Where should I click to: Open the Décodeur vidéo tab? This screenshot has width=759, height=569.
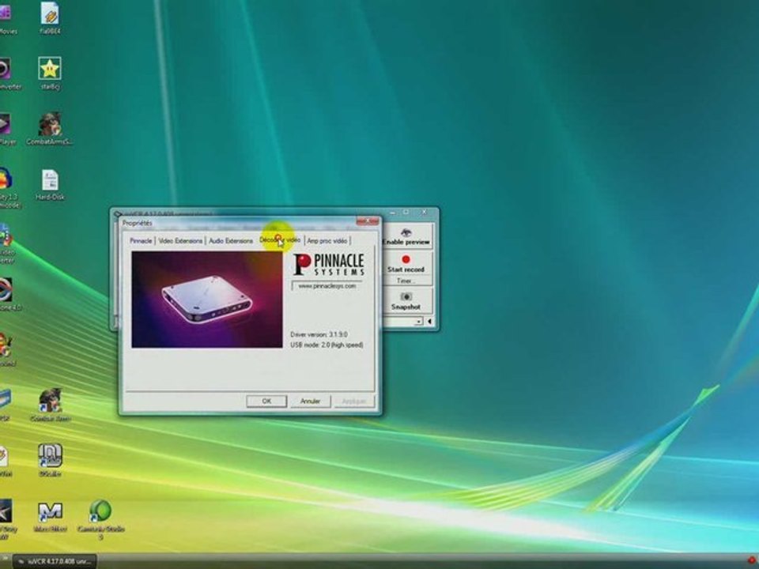pyautogui.click(x=280, y=240)
